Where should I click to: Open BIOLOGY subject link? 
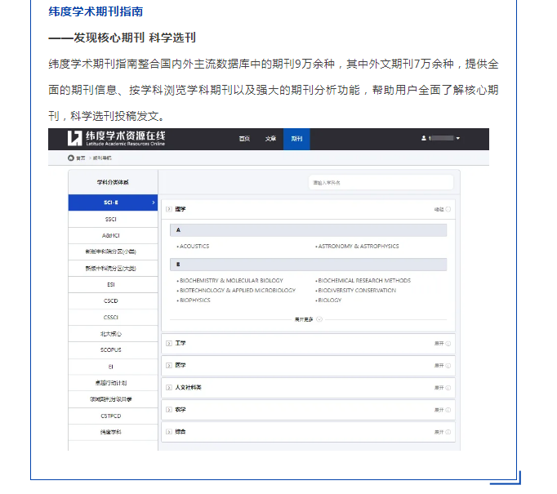[x=328, y=300]
